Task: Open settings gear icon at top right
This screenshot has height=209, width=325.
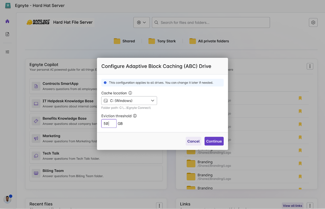Action: (x=313, y=22)
